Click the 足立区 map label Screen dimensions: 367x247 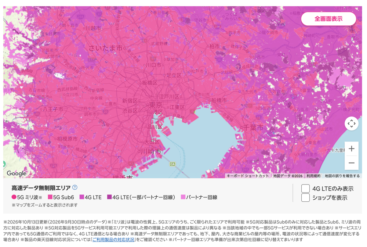[174, 75]
